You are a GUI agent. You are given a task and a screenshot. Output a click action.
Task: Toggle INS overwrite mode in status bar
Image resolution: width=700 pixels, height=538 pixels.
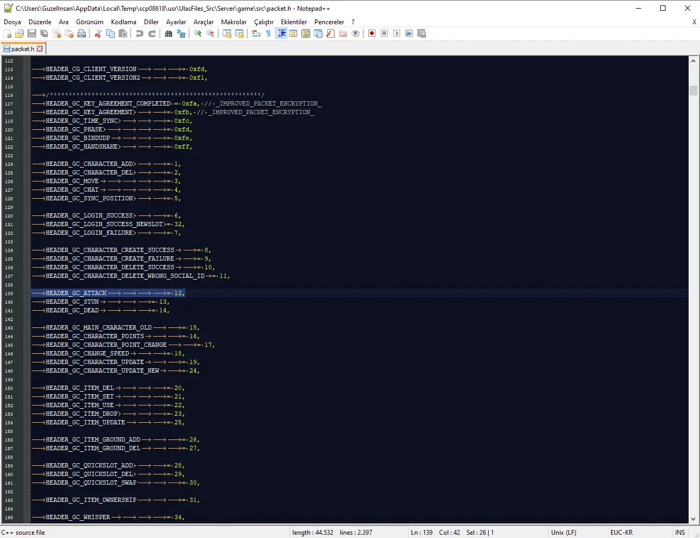(680, 532)
